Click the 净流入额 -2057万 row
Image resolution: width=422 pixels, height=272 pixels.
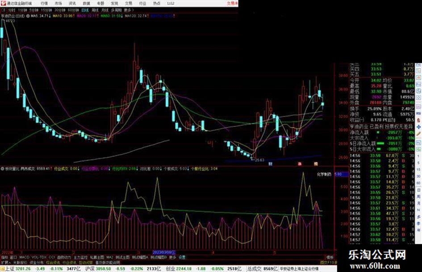click(x=382, y=133)
